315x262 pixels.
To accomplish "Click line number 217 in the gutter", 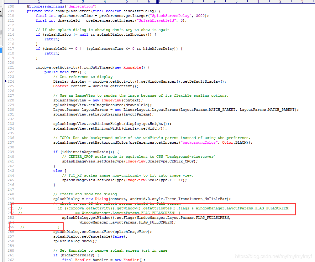I will [11, 49].
